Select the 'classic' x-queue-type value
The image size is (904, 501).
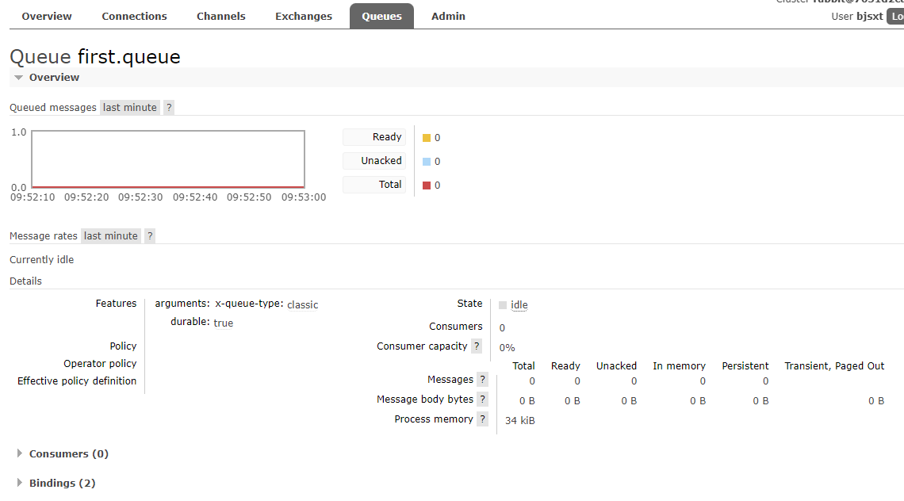pyautogui.click(x=303, y=305)
